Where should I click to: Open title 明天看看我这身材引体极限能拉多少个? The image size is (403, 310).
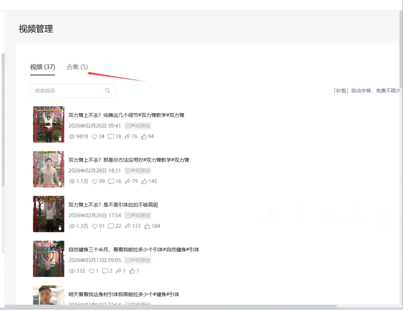(x=124, y=294)
